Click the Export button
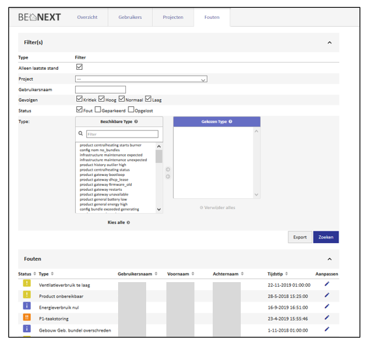 click(300, 237)
